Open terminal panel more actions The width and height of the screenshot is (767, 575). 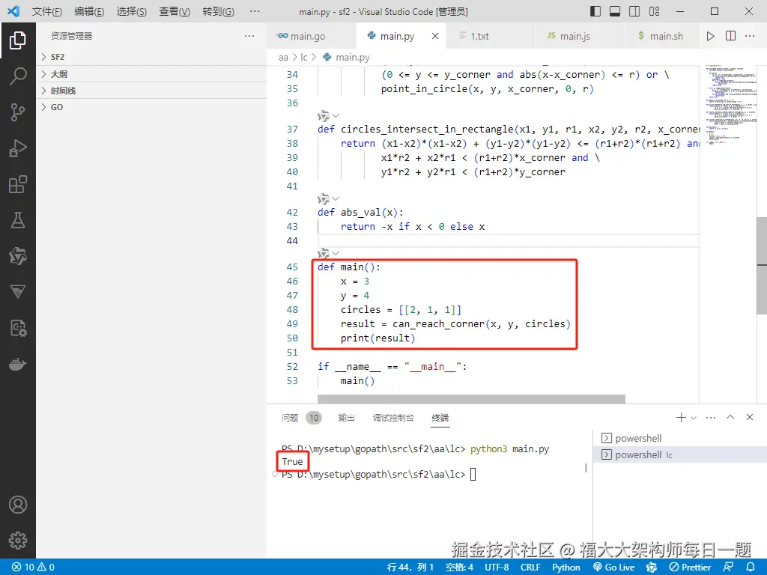[x=711, y=417]
